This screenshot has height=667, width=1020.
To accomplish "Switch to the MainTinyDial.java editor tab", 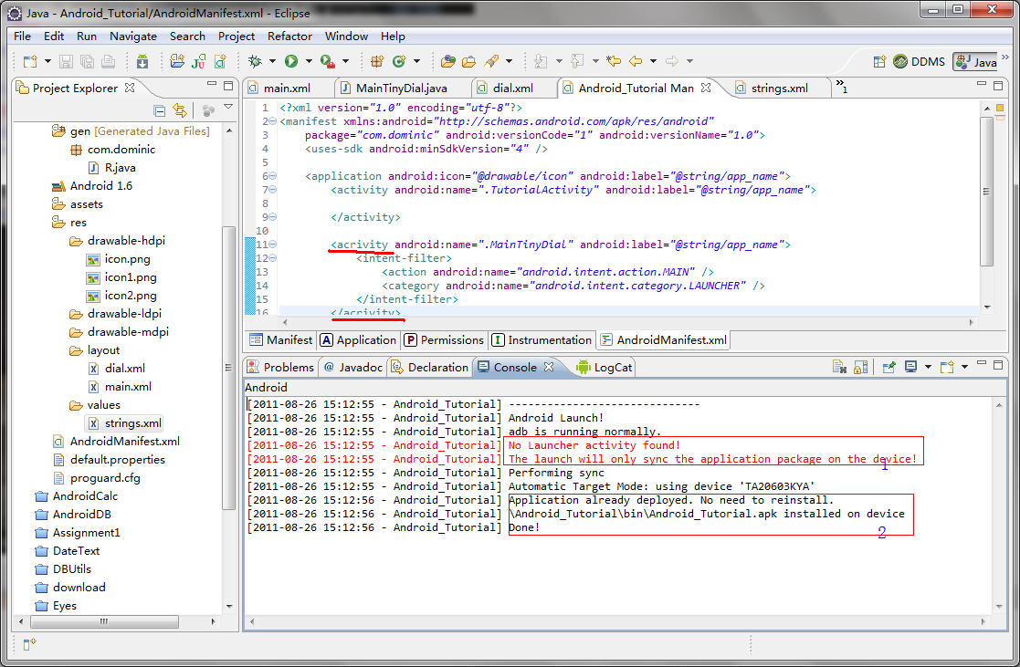I will pos(394,88).
